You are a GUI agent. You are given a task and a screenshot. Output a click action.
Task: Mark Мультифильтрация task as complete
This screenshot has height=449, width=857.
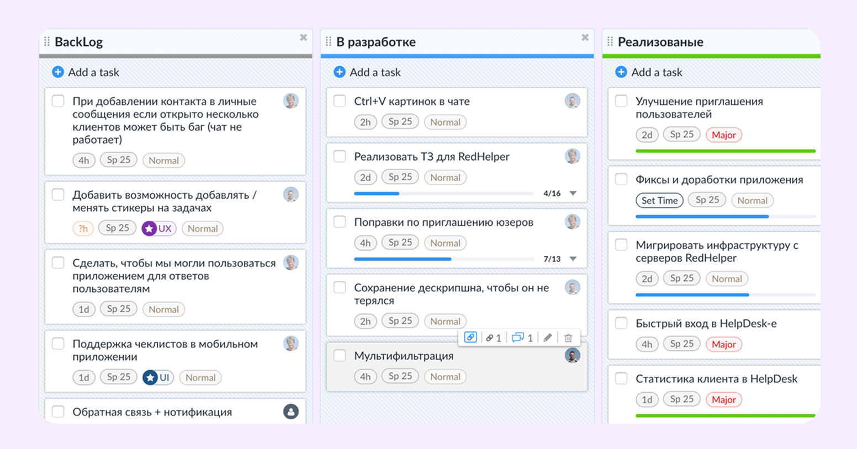click(x=339, y=356)
